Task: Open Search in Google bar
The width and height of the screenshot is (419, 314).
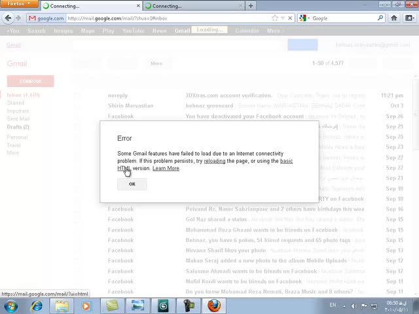Action: [x=37, y=31]
